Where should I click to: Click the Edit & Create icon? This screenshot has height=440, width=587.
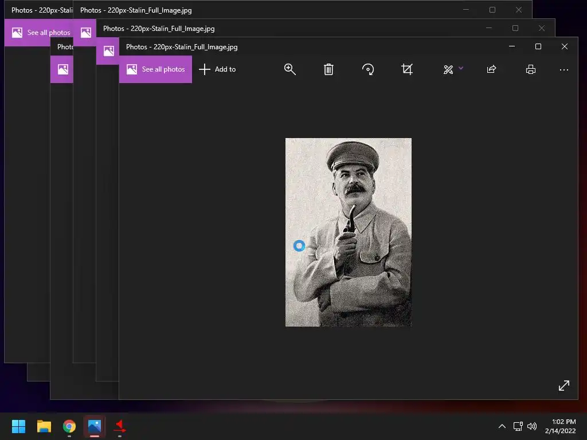coord(448,69)
